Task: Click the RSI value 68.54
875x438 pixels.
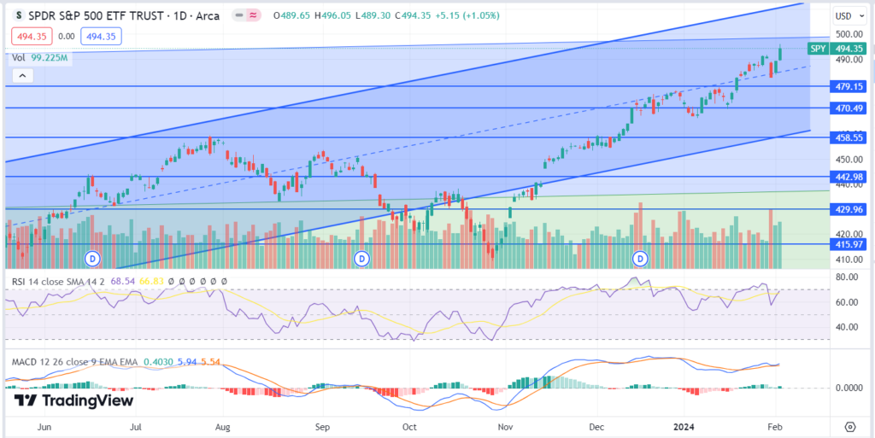Action: coord(125,282)
